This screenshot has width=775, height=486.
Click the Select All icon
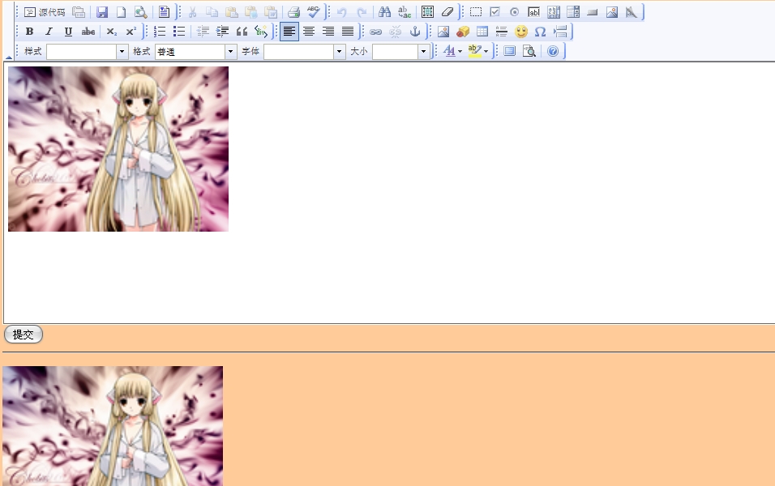coord(427,12)
